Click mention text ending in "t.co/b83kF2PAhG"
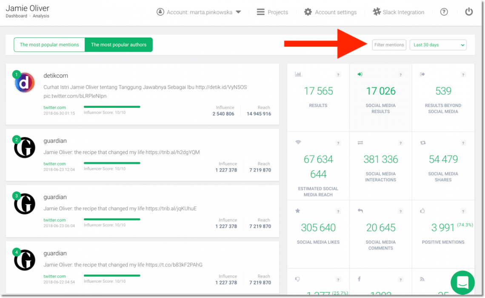485x298 pixels. [x=123, y=265]
